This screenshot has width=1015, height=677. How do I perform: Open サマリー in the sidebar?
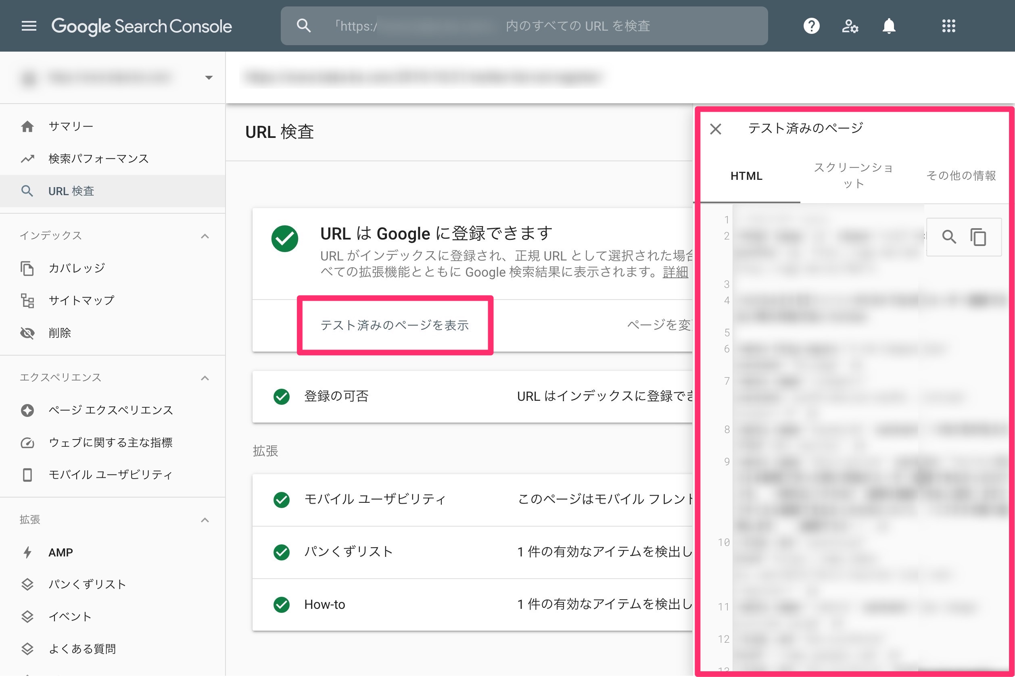click(x=112, y=127)
